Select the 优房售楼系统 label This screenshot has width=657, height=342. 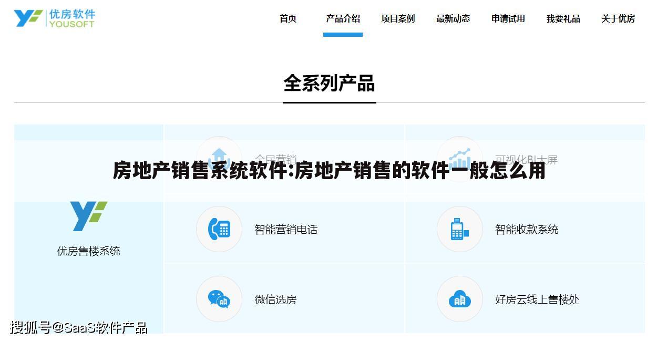89,251
